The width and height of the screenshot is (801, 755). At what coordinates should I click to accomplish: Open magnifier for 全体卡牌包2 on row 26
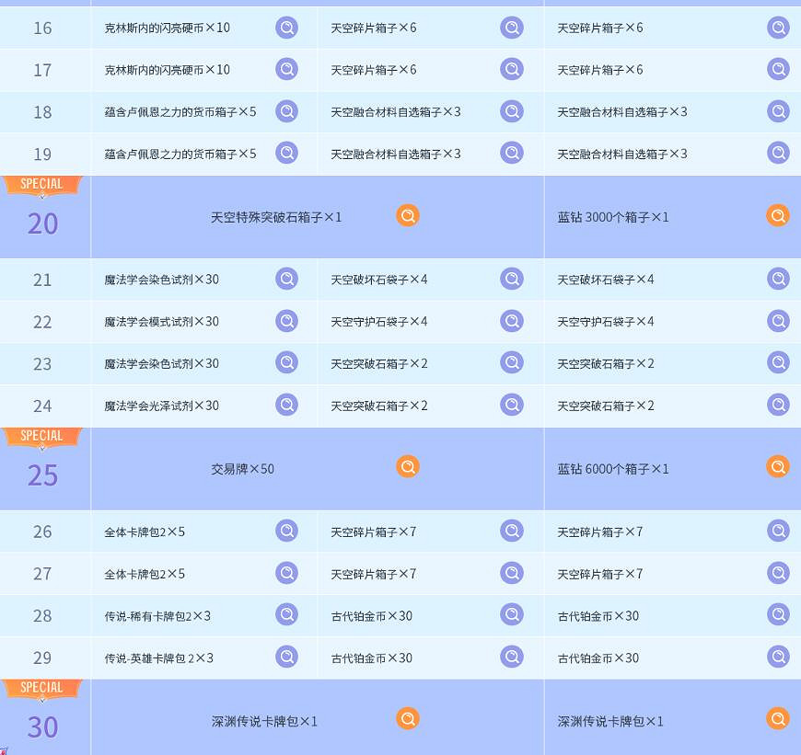(x=287, y=530)
